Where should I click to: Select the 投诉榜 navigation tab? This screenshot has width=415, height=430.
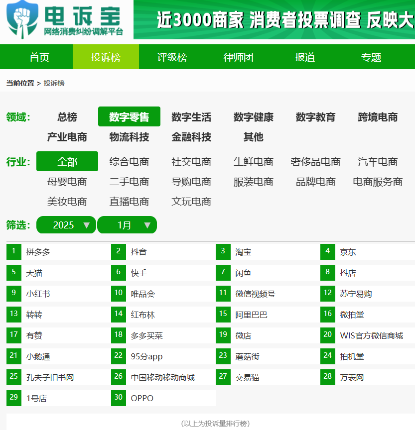pos(106,57)
